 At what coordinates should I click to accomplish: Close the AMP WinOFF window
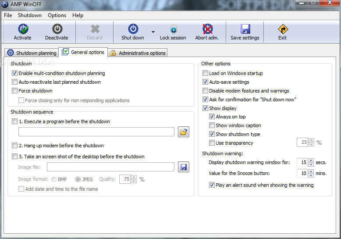pyautogui.click(x=330, y=3)
